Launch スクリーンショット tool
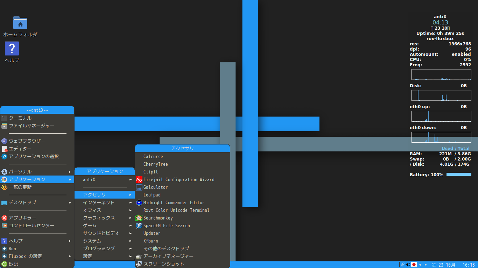 click(x=182, y=264)
